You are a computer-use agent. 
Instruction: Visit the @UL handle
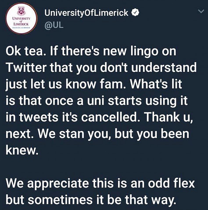point(54,25)
